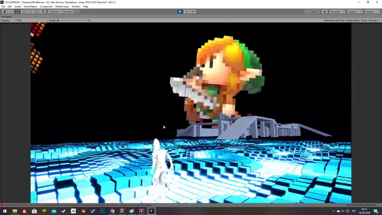Viewport: 382px width, 215px height.
Task: Toggle grid snapping icon beside Local
Action: [76, 12]
